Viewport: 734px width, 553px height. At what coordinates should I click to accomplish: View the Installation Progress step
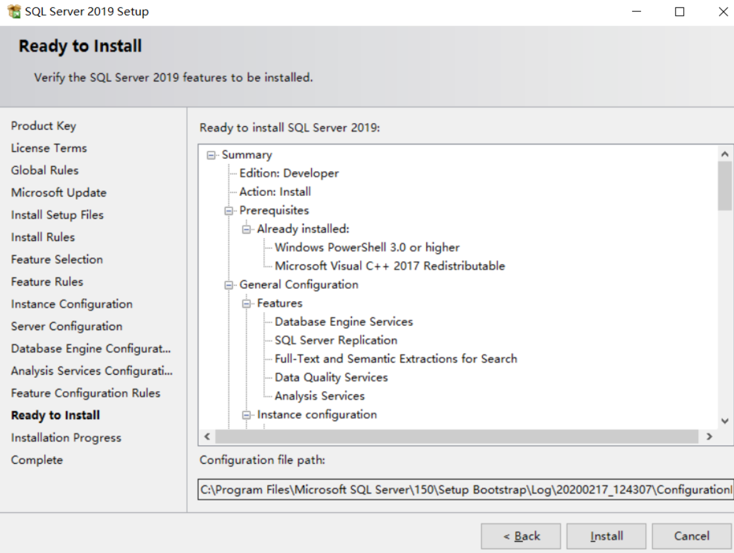[65, 438]
